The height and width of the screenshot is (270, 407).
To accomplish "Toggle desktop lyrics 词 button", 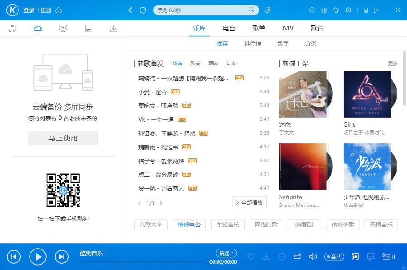I will click(355, 256).
